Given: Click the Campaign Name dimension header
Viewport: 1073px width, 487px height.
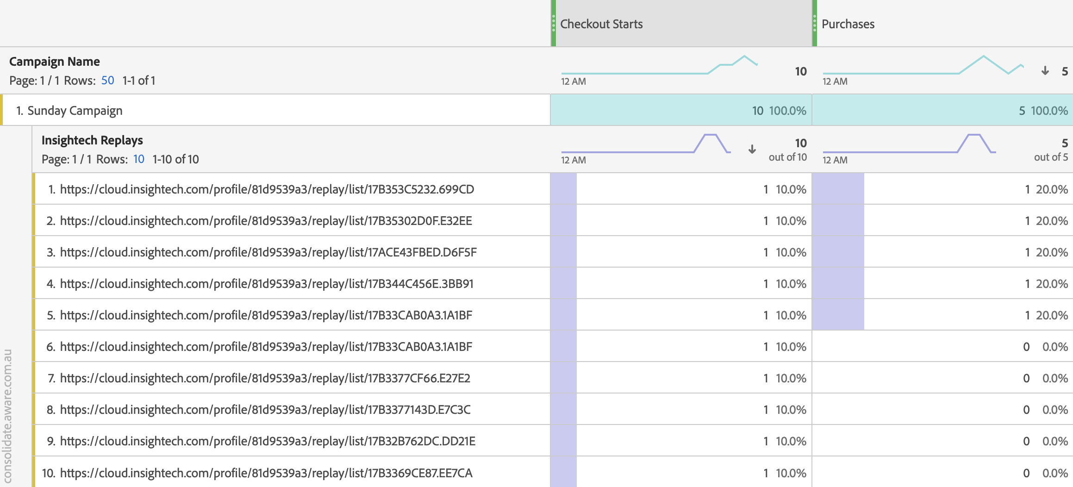Looking at the screenshot, I should click(x=55, y=62).
